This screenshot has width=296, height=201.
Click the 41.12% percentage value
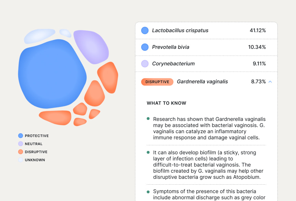tap(258, 30)
